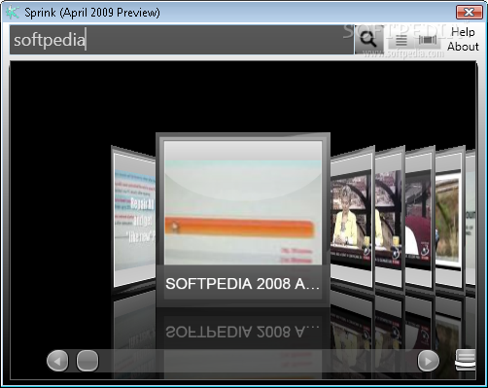Image resolution: width=488 pixels, height=388 pixels.
Task: Go to previous result with left arrow
Action: click(57, 361)
